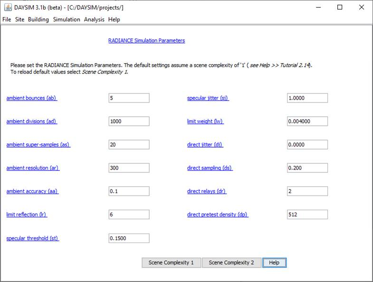The image size is (373, 282).
Task: Load defaults with Scene Complexity 1 button
Action: [x=171, y=263]
